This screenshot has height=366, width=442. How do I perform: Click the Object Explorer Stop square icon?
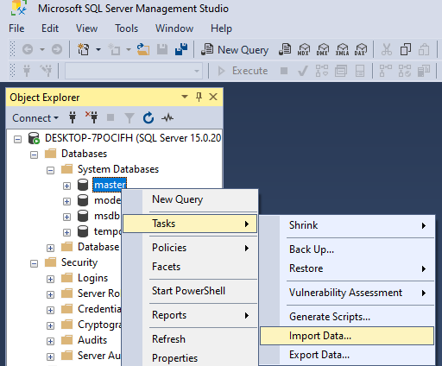(110, 117)
